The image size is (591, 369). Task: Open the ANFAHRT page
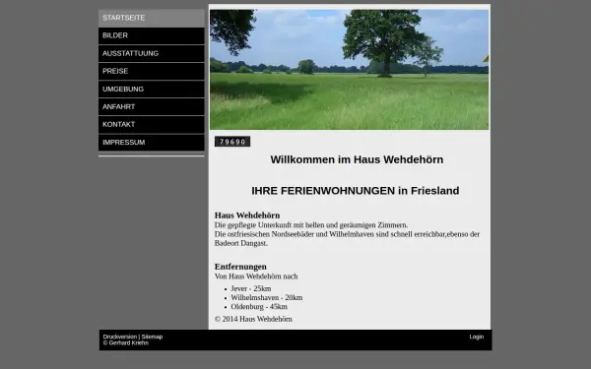152,107
